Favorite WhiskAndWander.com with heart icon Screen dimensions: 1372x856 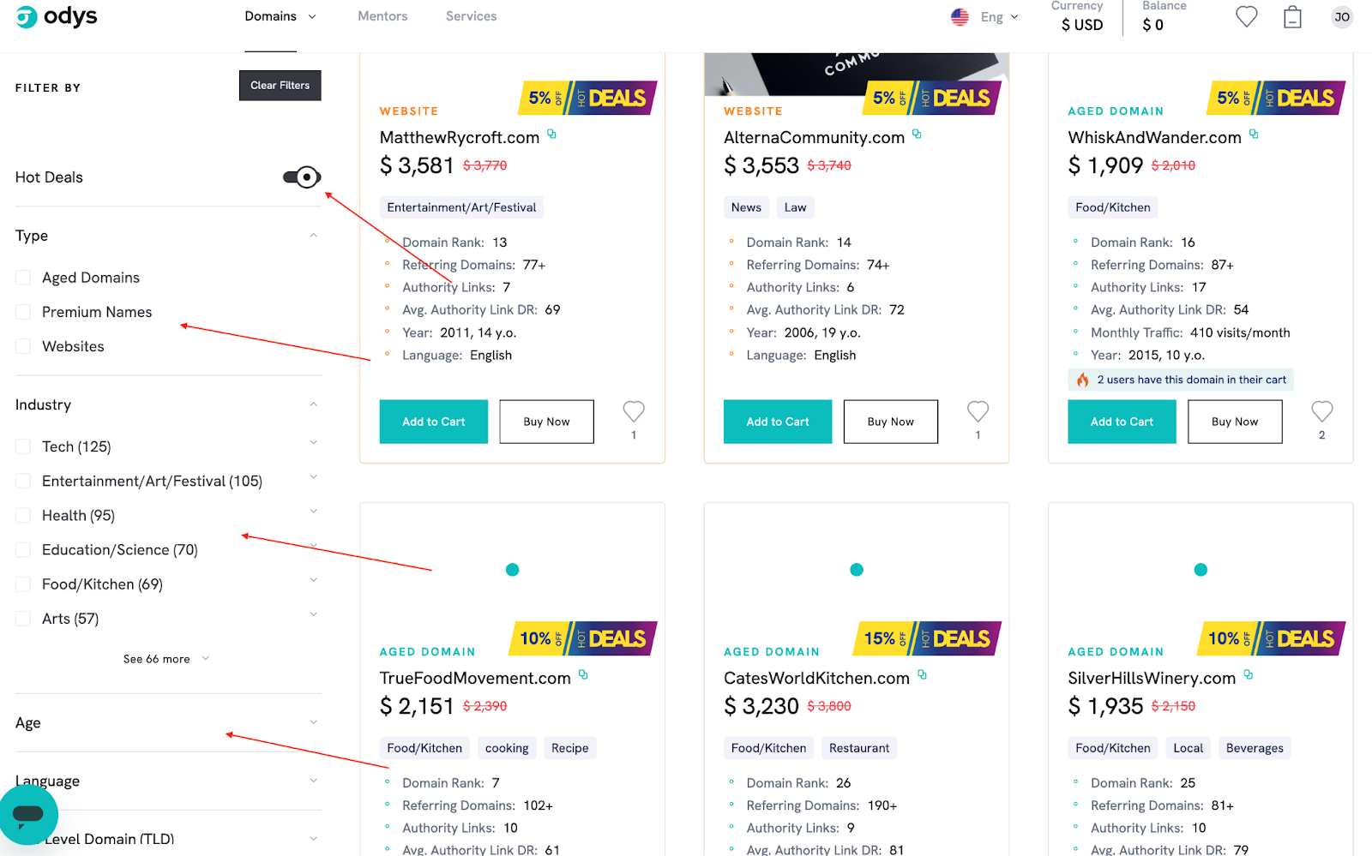click(1321, 412)
